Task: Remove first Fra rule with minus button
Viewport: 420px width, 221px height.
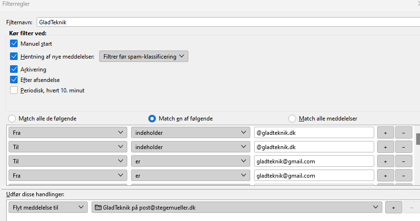Action: tap(403, 133)
